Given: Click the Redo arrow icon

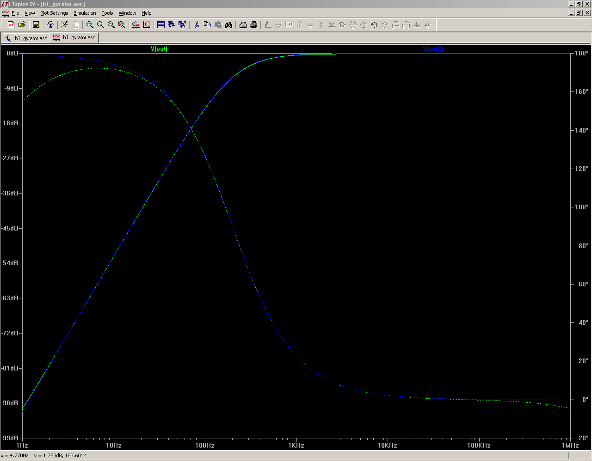Looking at the screenshot, I should point(385,25).
